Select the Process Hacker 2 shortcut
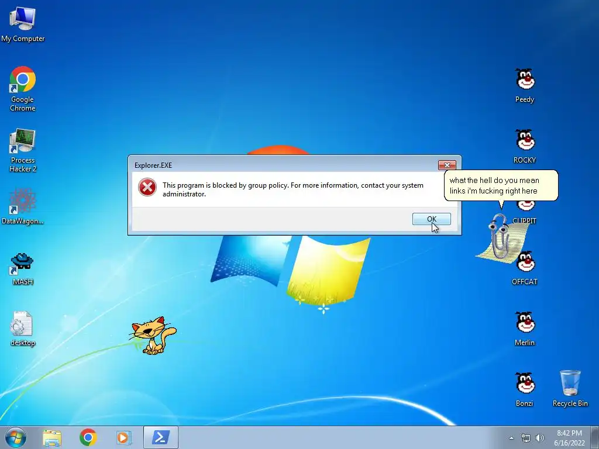The image size is (599, 449). coord(23,150)
